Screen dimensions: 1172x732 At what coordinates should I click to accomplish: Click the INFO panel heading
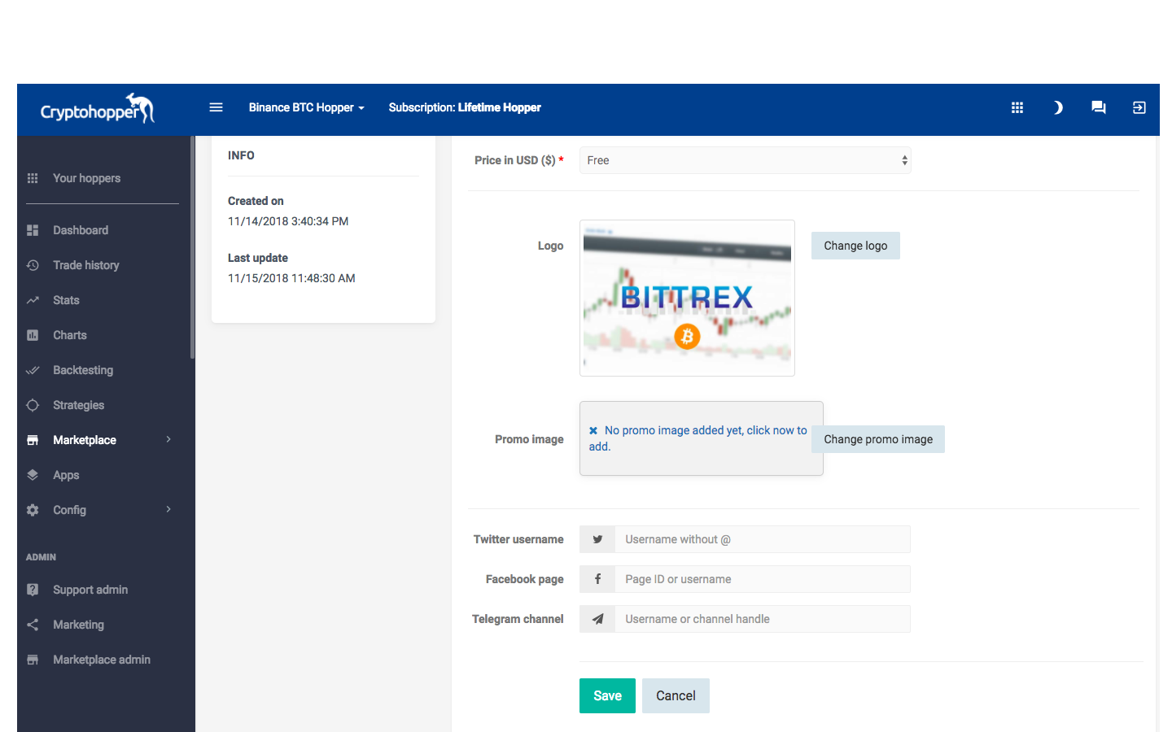point(241,155)
